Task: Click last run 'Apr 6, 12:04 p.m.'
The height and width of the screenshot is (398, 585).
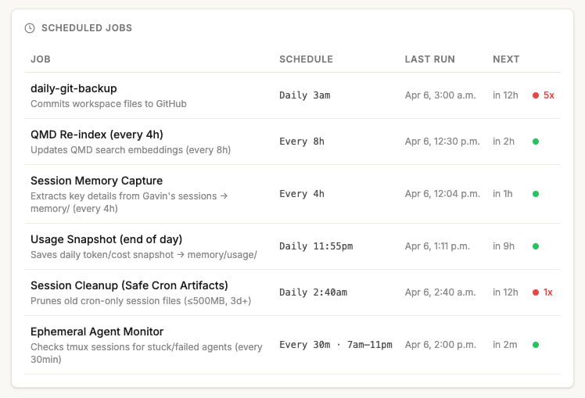Action: coord(442,194)
